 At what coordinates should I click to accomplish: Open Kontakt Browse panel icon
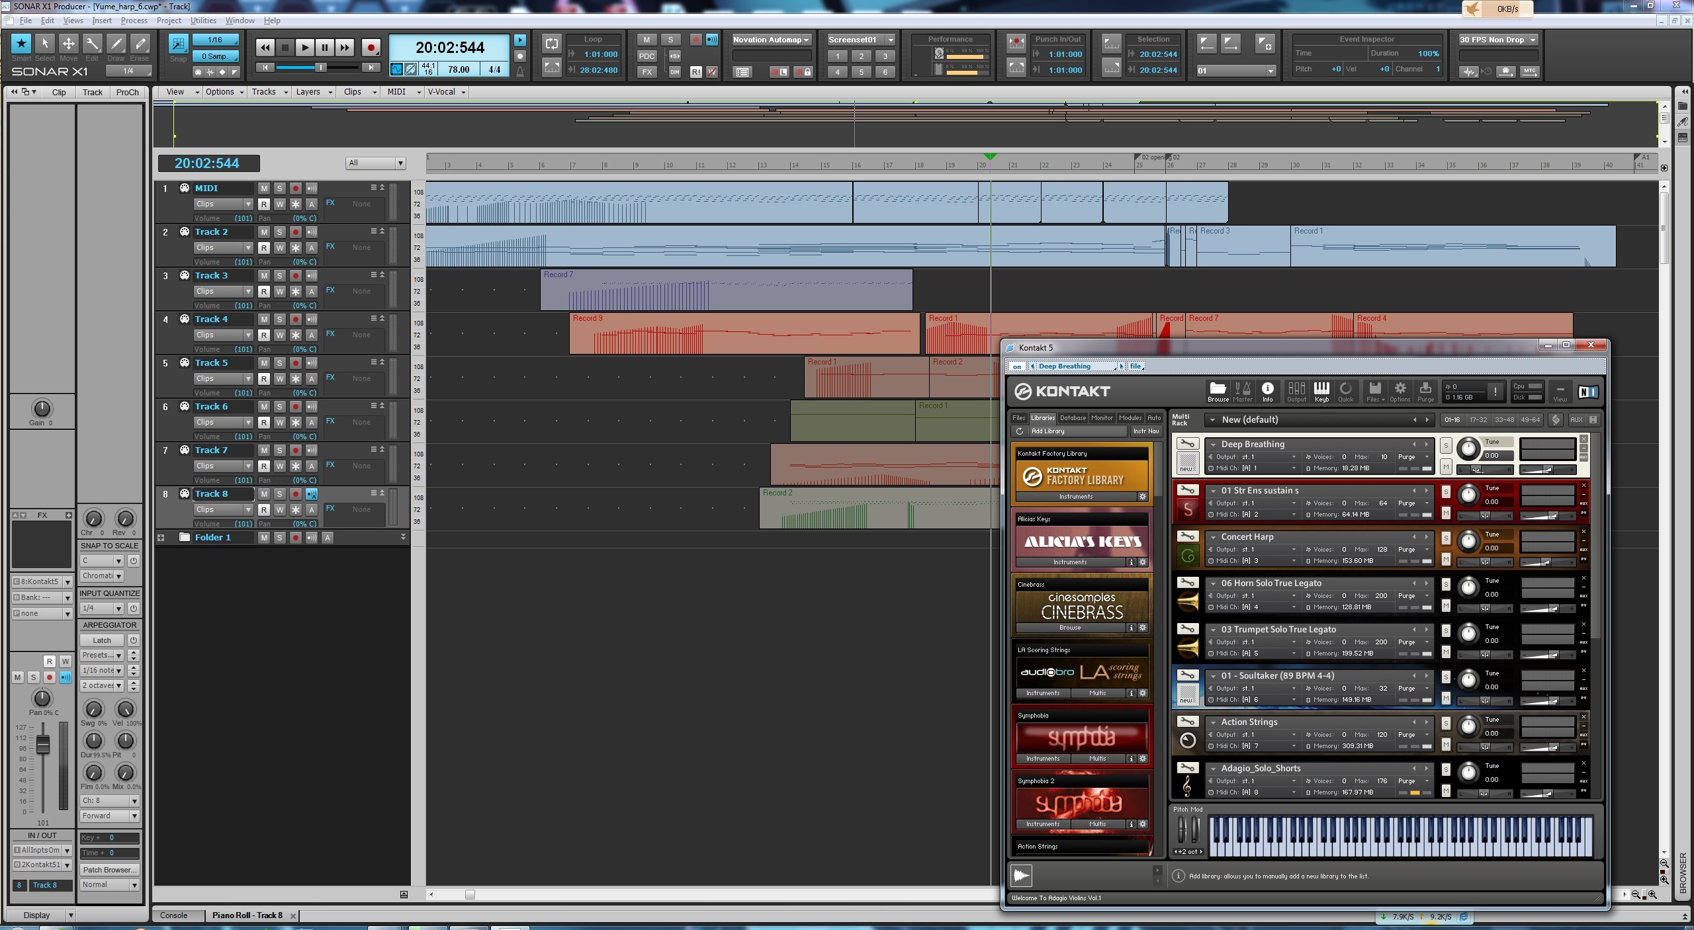[1218, 392]
